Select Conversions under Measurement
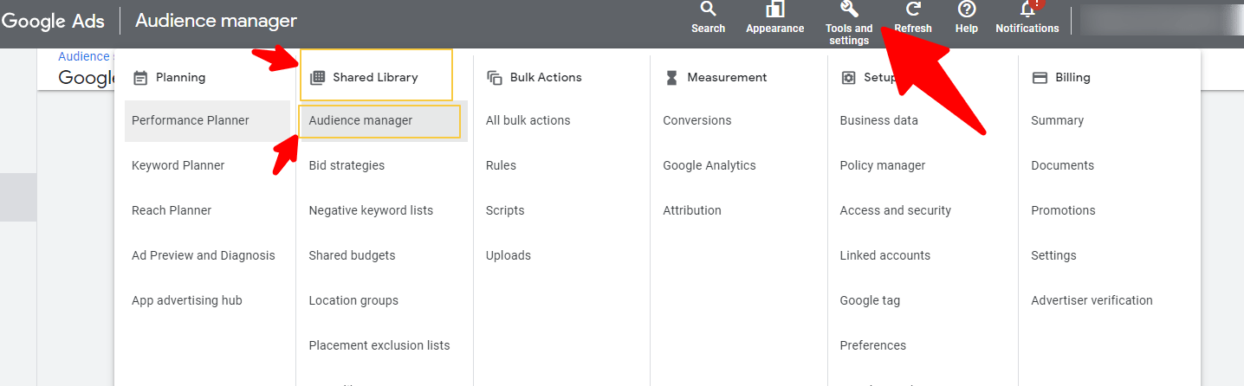 697,120
